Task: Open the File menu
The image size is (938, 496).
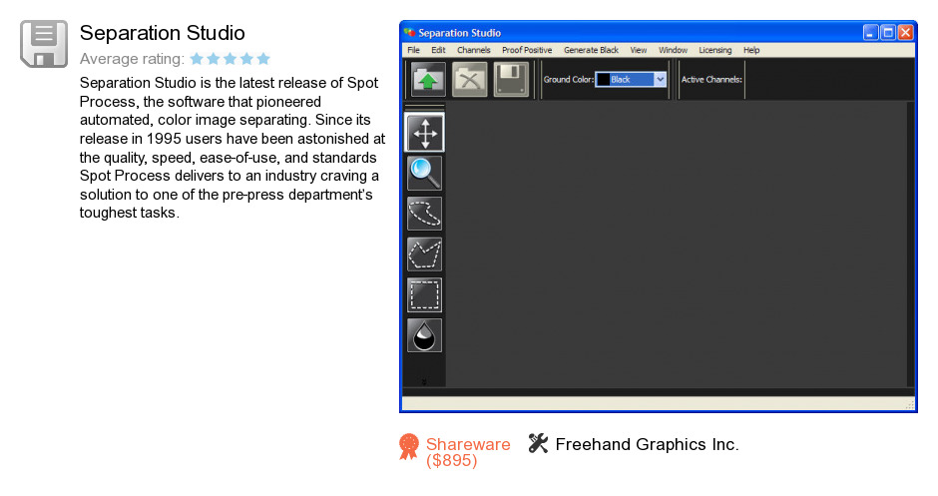Action: [413, 50]
